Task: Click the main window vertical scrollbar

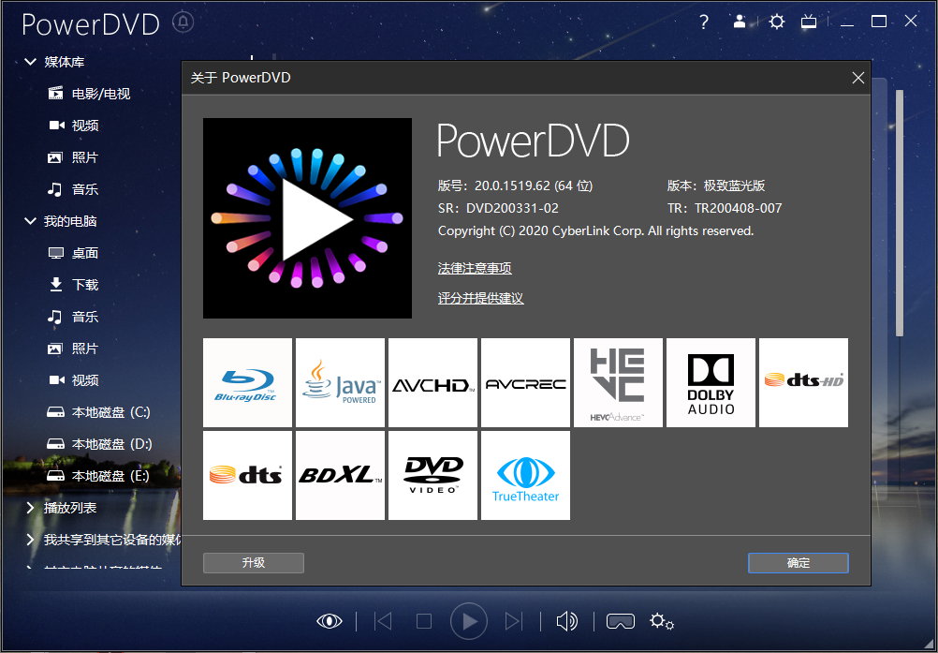Action: coord(899,213)
